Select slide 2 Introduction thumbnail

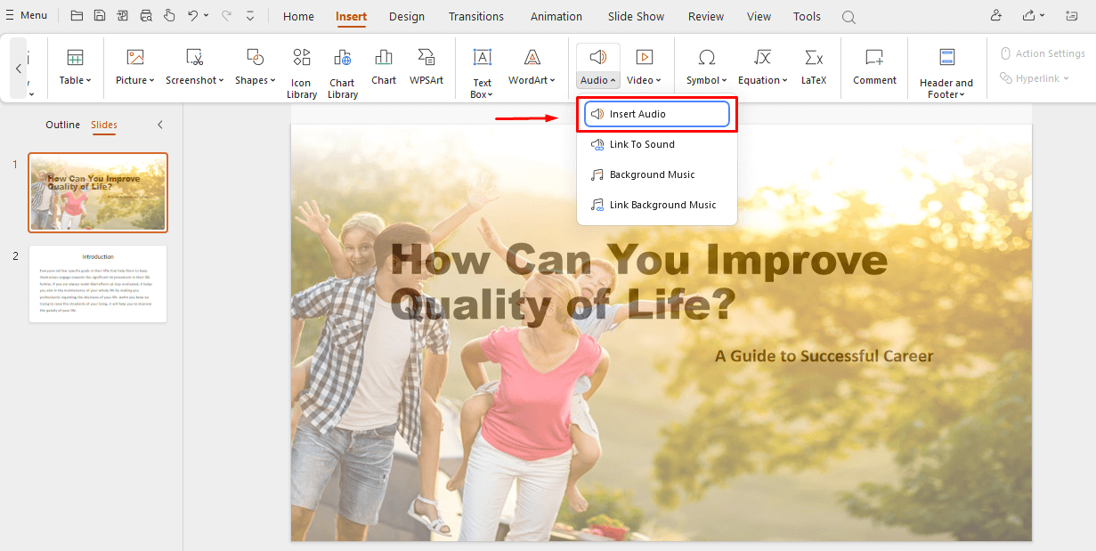coord(97,283)
